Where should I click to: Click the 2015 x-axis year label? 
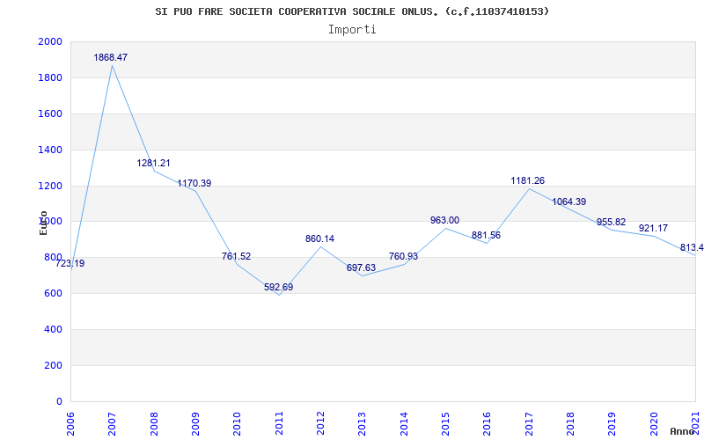click(445, 423)
